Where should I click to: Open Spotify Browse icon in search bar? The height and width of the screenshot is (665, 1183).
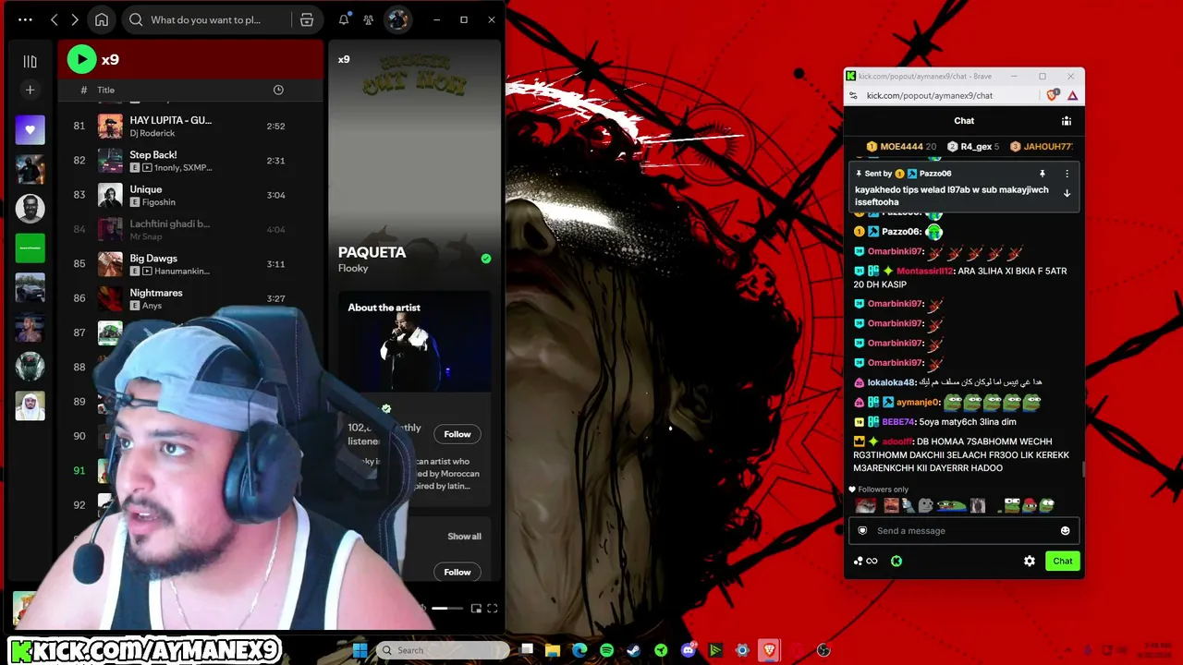click(x=307, y=19)
